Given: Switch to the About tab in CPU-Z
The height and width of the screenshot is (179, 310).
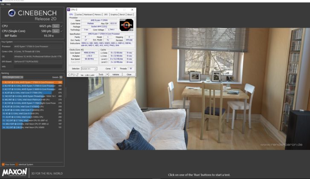Looking at the screenshot, I should click(x=130, y=14).
